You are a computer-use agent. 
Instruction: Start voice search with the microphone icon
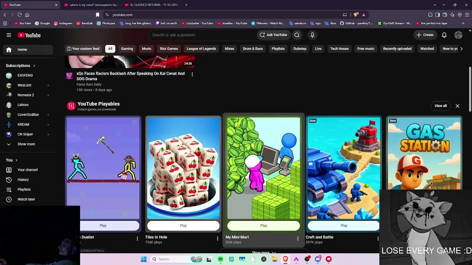[x=312, y=35]
